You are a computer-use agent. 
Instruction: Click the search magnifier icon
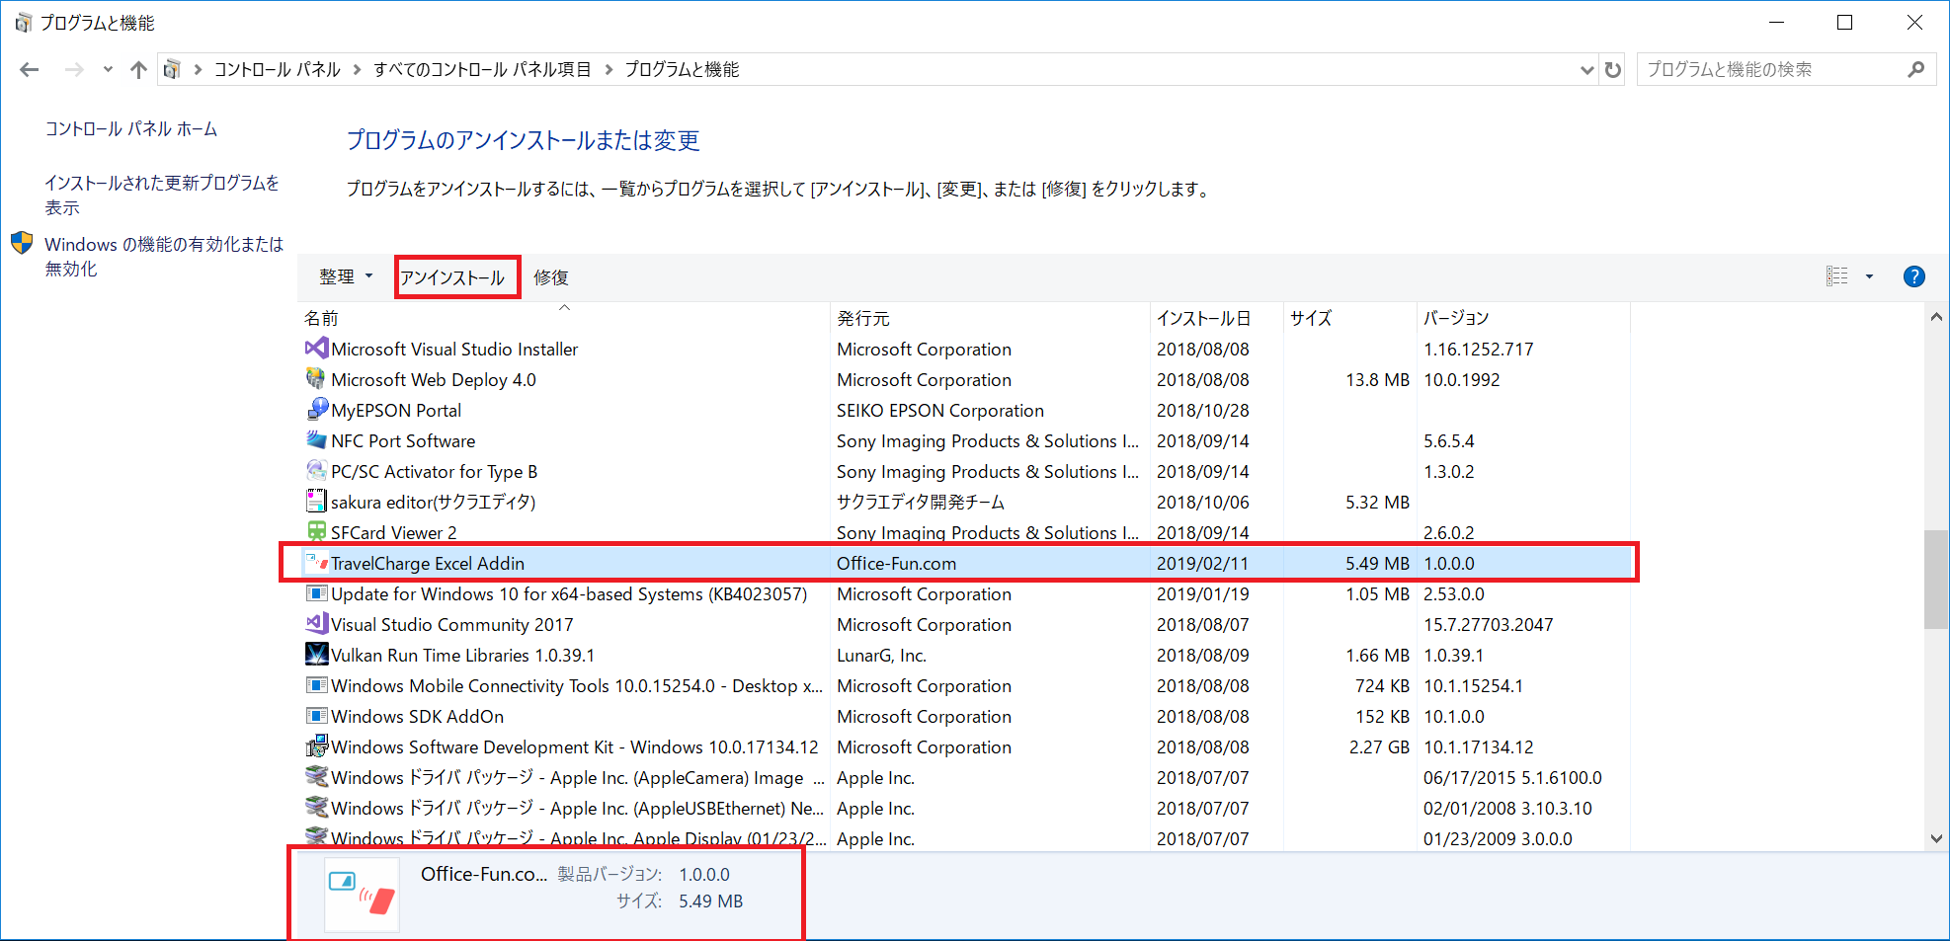click(1916, 69)
